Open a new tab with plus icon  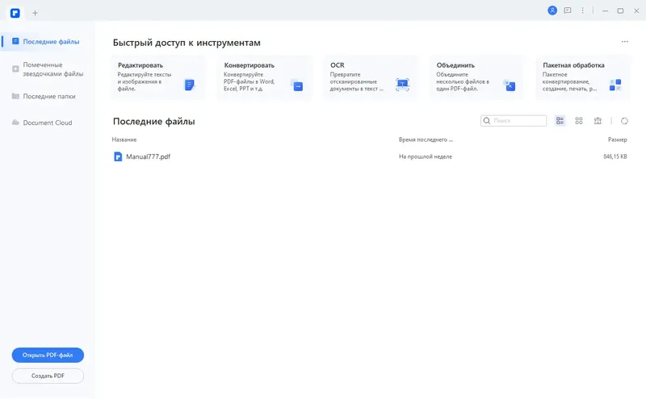click(x=35, y=13)
